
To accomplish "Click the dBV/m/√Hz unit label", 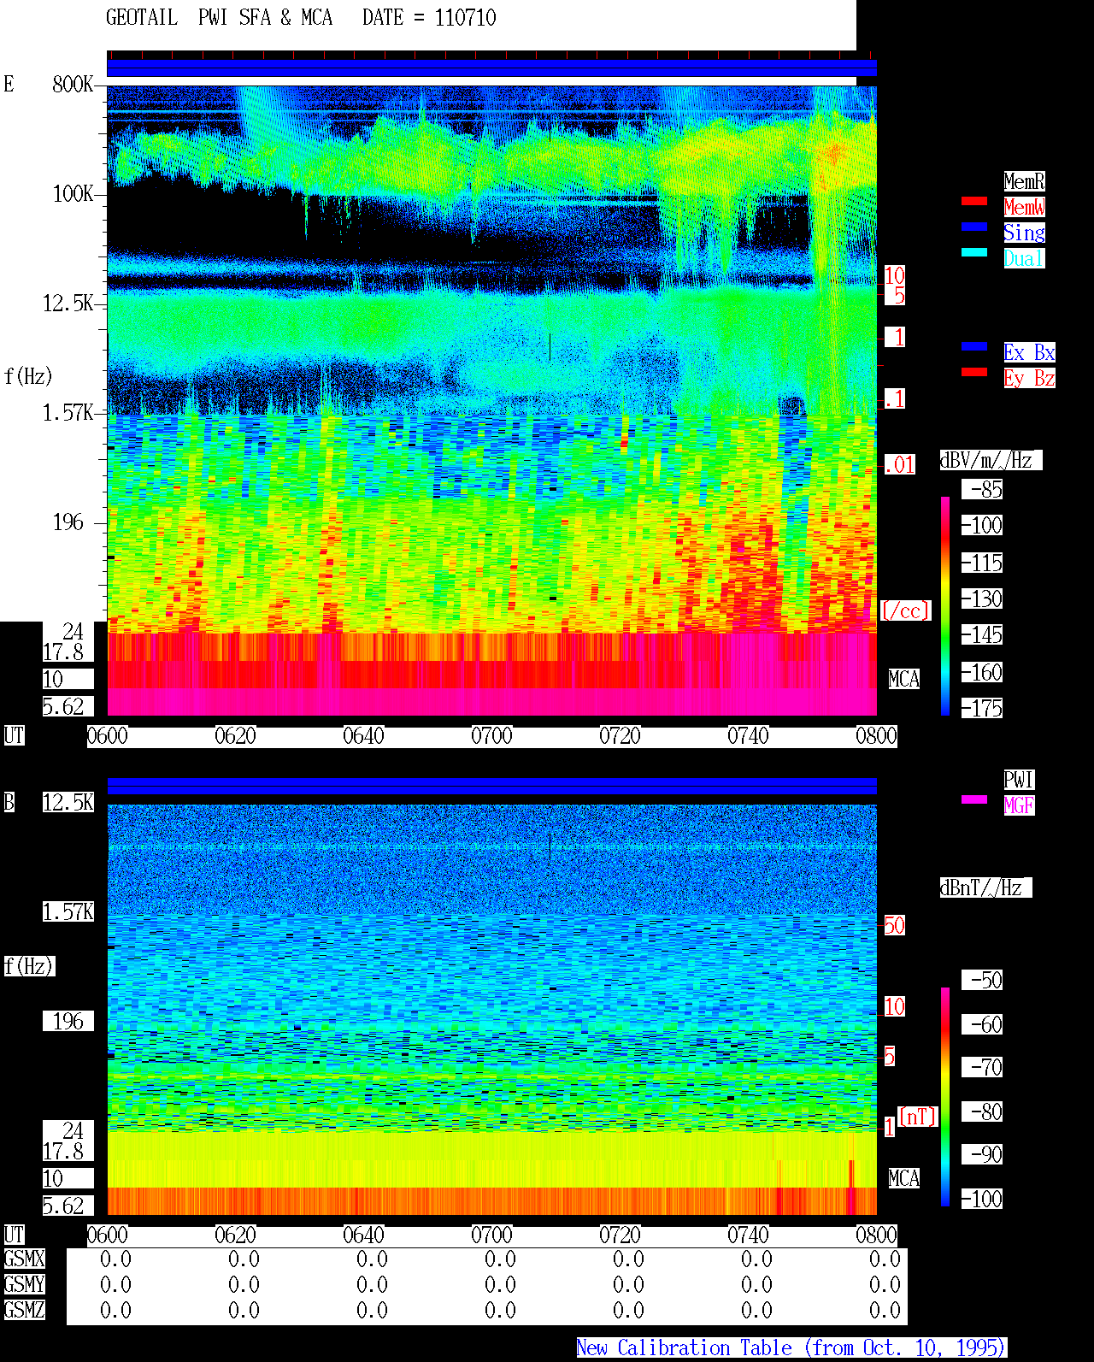I will [991, 460].
